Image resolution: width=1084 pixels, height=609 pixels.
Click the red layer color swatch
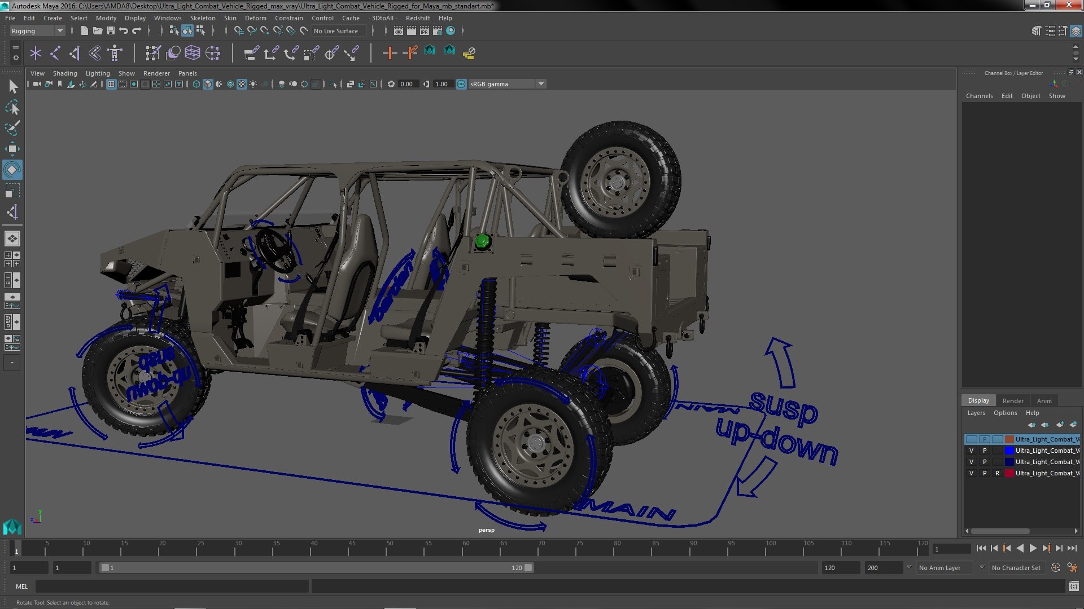click(1009, 473)
